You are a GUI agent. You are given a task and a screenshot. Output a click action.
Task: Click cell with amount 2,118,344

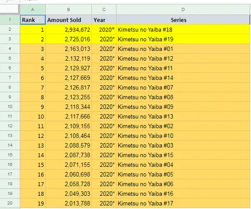pyautogui.click(x=69, y=107)
